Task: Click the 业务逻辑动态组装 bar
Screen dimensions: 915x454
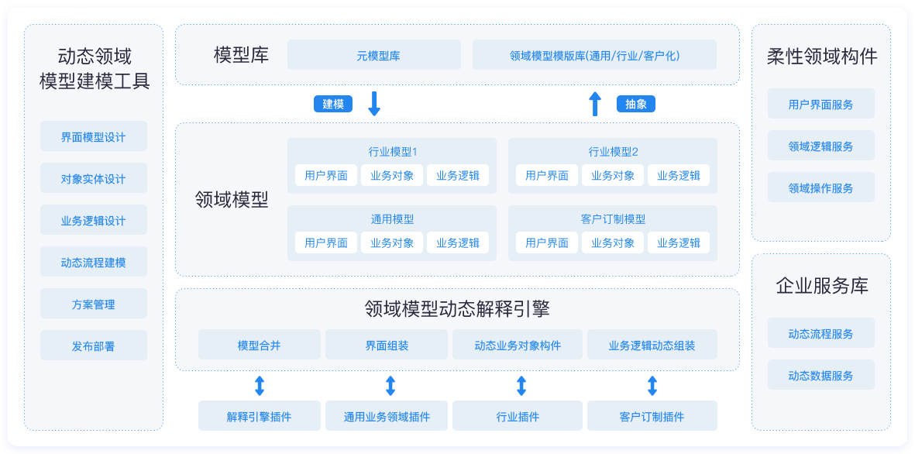Action: 652,345
